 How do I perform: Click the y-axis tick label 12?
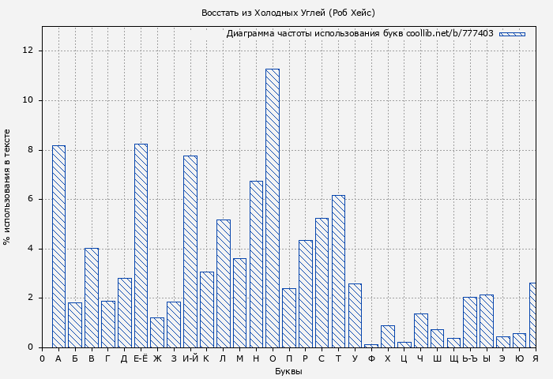(28, 51)
